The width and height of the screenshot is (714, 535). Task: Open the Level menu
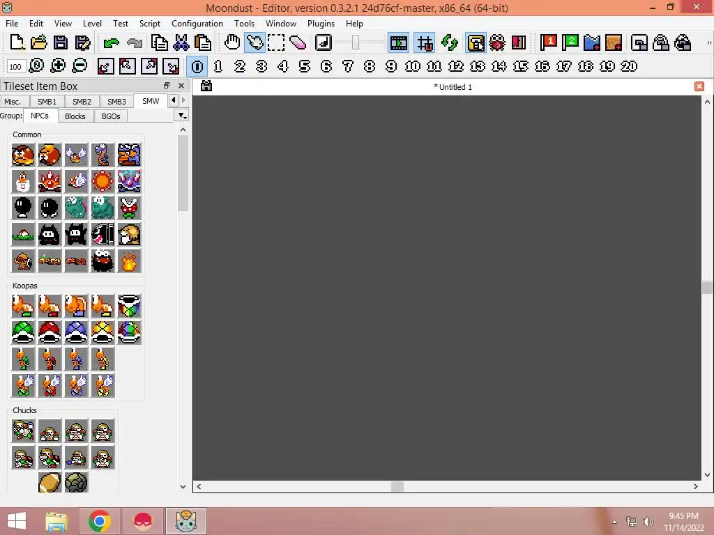point(92,23)
